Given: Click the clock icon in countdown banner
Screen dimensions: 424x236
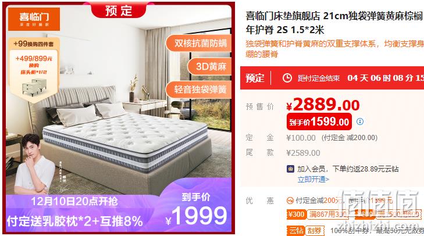Looking at the screenshot, I should (x=287, y=78).
